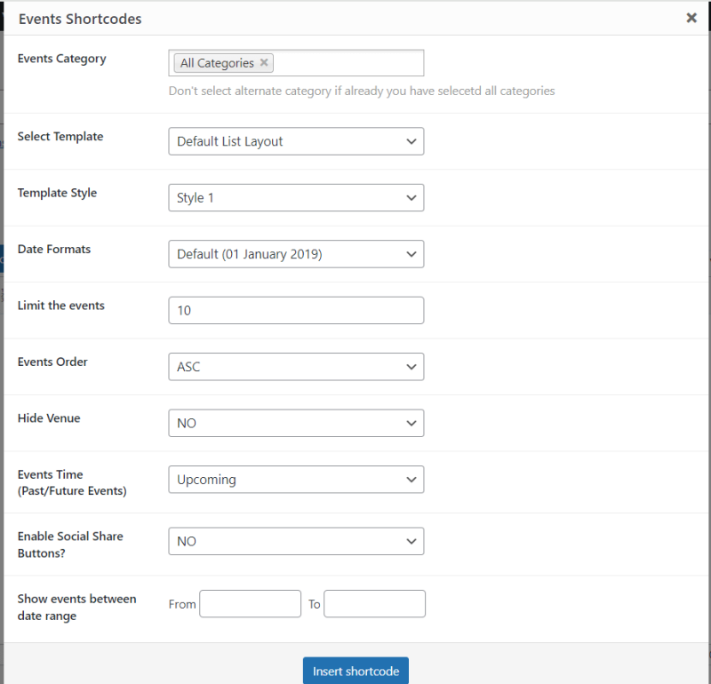The image size is (711, 684).
Task: Expand the Date Formats dropdown
Action: (296, 254)
